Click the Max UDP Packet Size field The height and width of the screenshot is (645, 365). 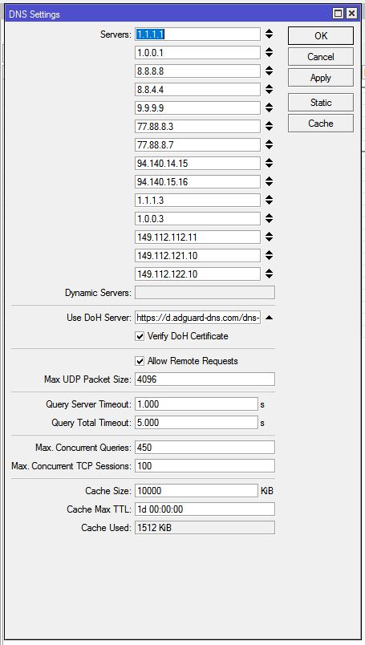coord(205,379)
